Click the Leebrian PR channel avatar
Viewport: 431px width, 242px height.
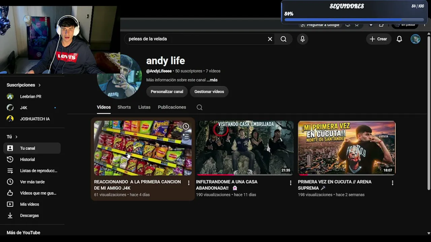[x=10, y=96]
